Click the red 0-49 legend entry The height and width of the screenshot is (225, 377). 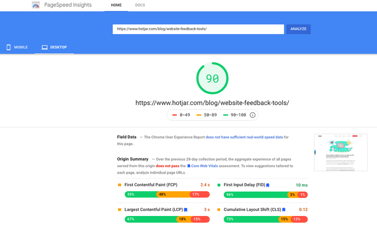tap(181, 115)
